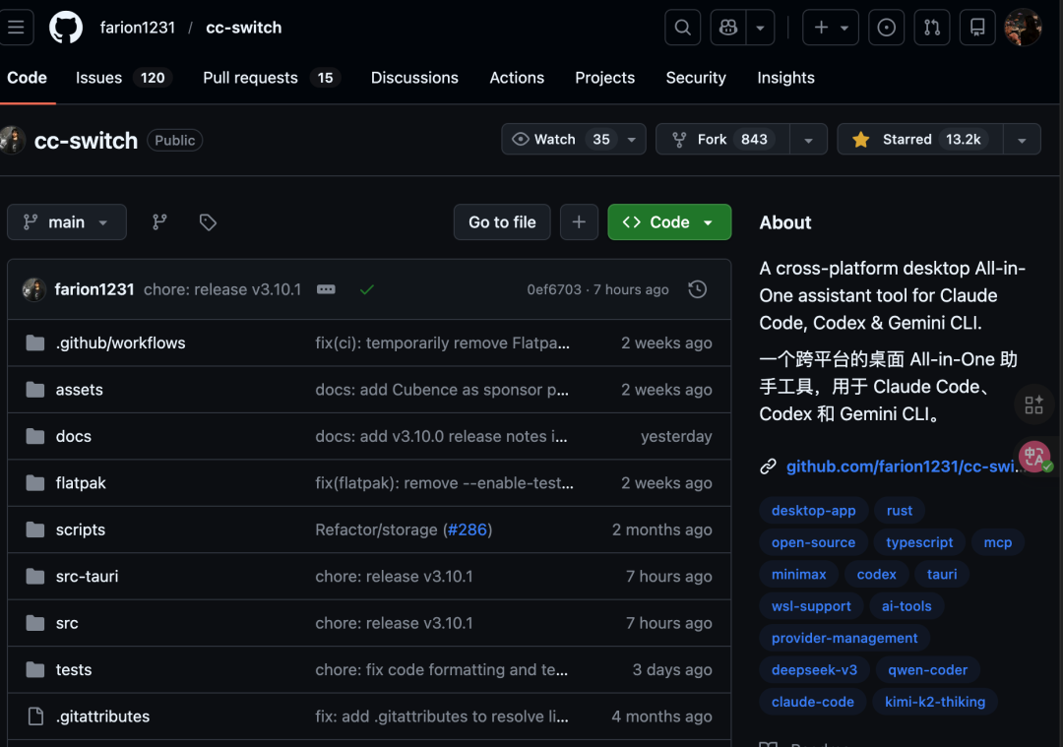Viewport: 1063px width, 747px height.
Task: Open your pull requests icon in header
Action: 932,28
